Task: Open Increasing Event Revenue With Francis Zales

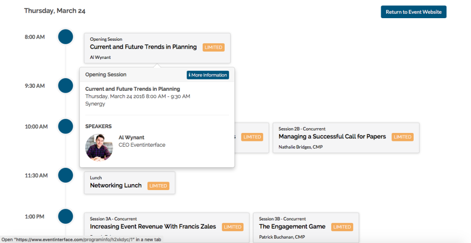Action: click(x=167, y=228)
